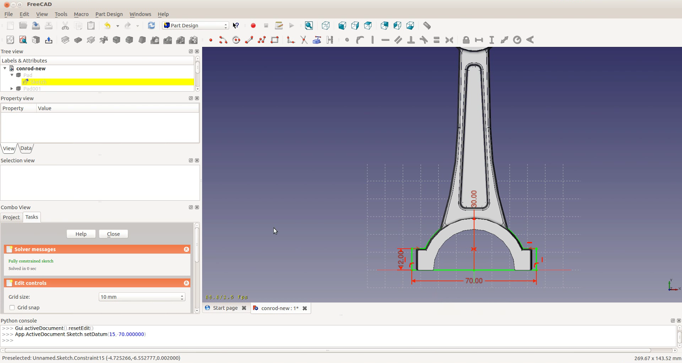Image resolution: width=682 pixels, height=363 pixels.
Task: Set front view using the cube icon
Action: click(342, 26)
